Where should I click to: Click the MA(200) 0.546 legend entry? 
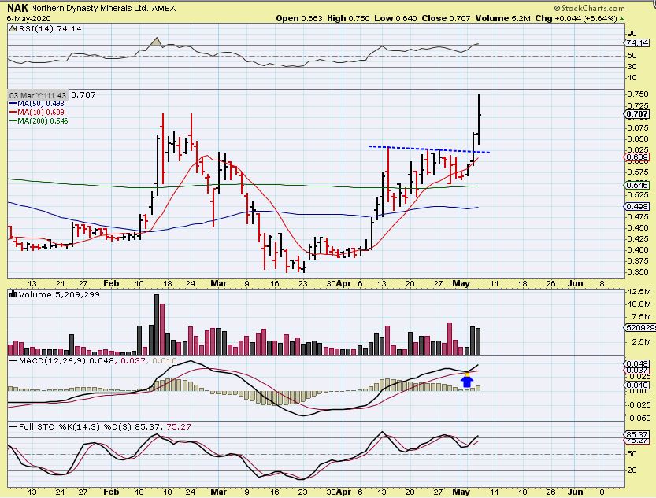(39, 120)
